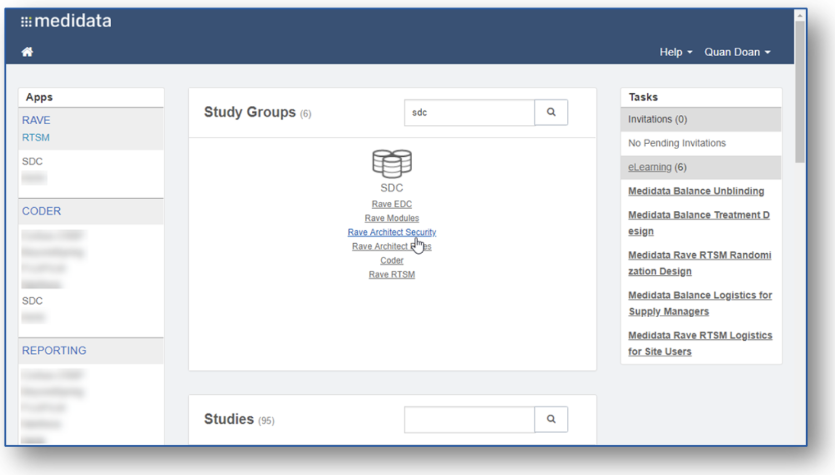Click the Study Groups search magnifier button
The width and height of the screenshot is (835, 475).
[551, 112]
